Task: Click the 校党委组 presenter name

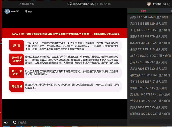Action: [x=16, y=12]
